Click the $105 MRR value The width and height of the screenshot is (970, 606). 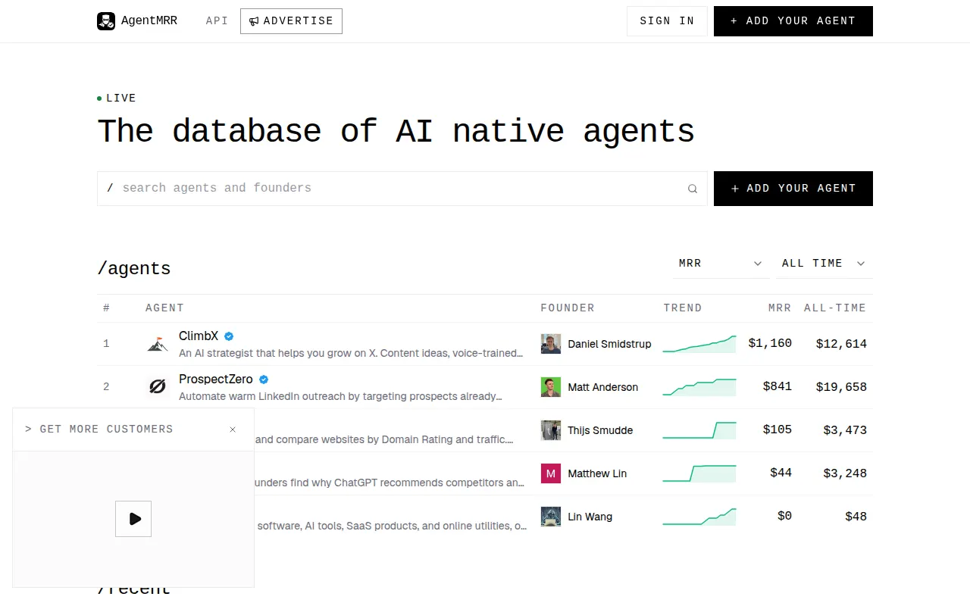(778, 430)
